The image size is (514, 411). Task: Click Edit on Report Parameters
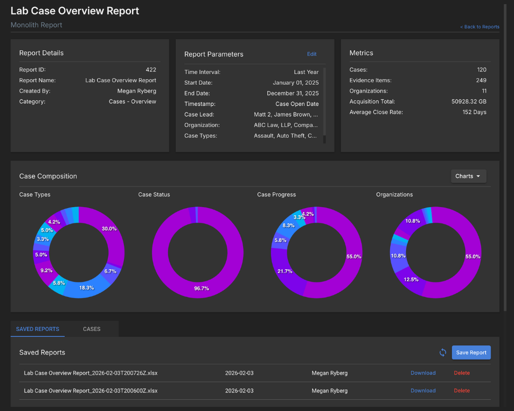coord(311,54)
